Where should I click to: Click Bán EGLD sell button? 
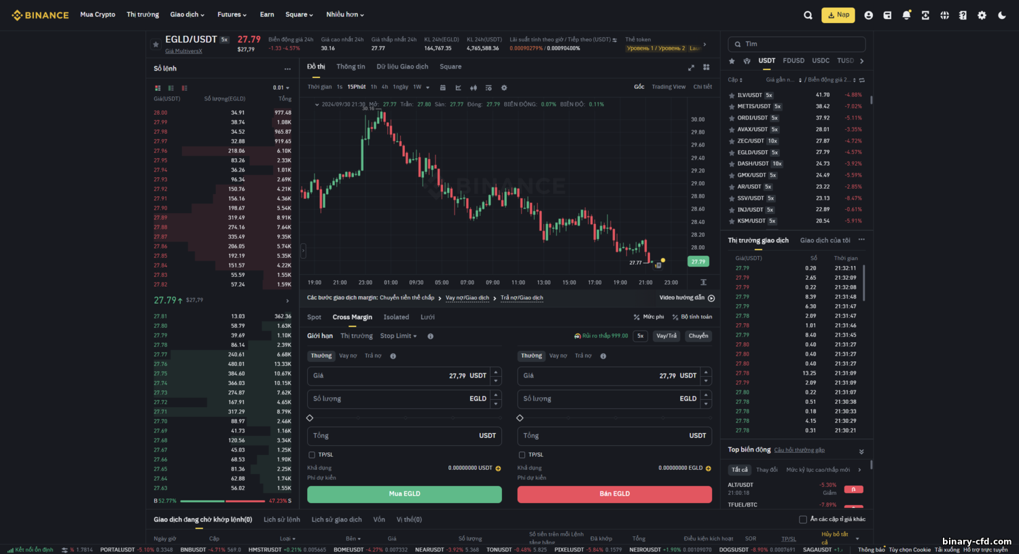[614, 494]
